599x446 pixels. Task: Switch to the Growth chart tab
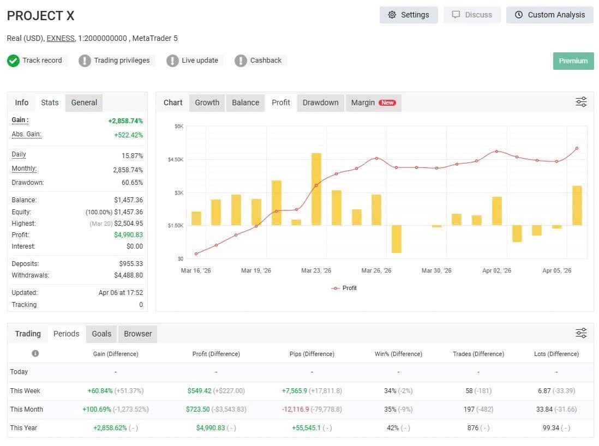[207, 103]
